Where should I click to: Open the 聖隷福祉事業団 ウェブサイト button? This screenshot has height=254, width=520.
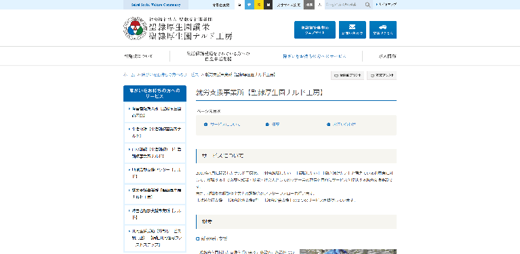coord(315,30)
